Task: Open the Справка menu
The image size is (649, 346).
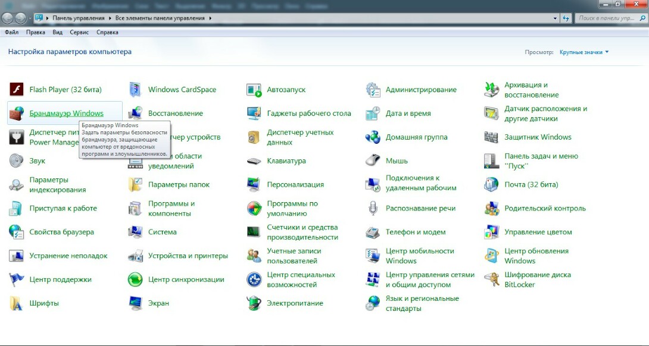Action: point(107,32)
